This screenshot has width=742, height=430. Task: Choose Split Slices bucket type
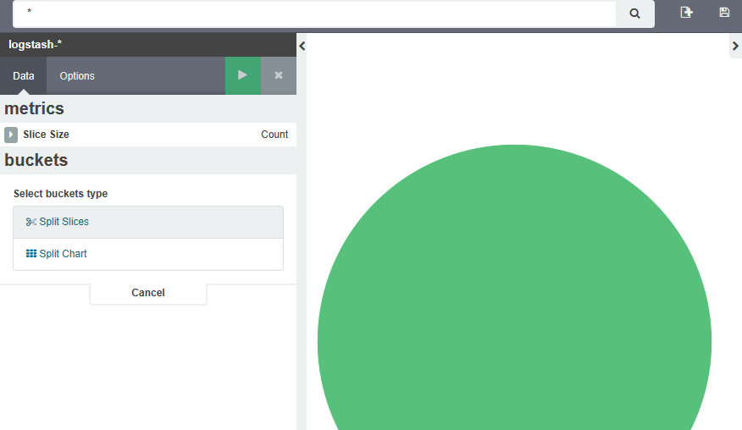pos(148,222)
